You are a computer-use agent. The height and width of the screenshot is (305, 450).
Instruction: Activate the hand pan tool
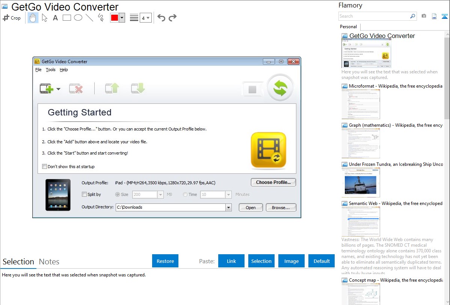click(33, 18)
